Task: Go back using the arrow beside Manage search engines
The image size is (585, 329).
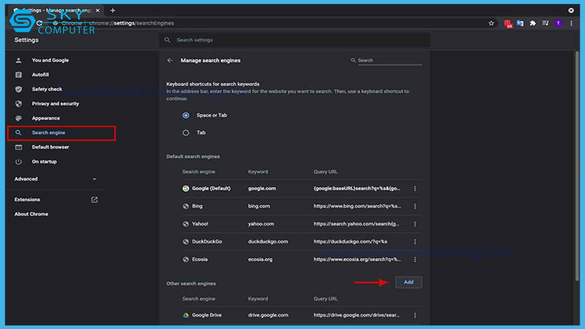Action: (170, 60)
